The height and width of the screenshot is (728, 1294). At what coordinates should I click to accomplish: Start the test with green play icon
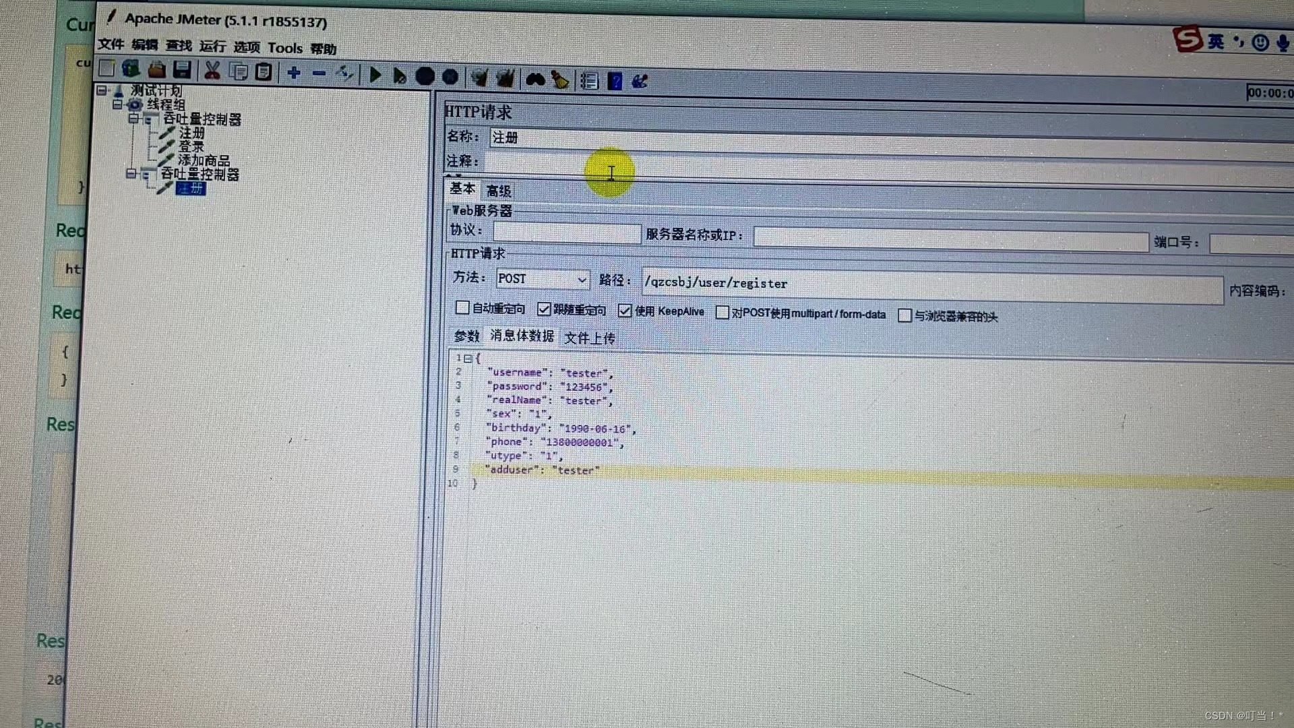(375, 75)
